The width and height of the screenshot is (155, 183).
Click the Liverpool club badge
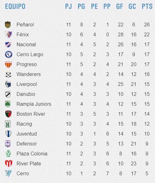point(8,84)
